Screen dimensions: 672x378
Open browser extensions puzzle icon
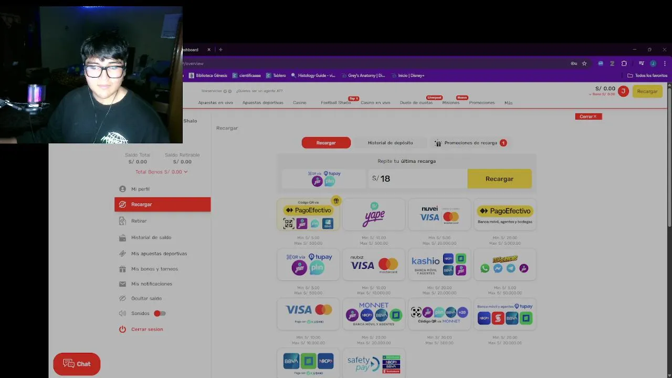click(x=624, y=64)
